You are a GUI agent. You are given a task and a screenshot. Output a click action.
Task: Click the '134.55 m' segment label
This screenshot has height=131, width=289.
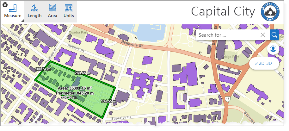point(108,101)
